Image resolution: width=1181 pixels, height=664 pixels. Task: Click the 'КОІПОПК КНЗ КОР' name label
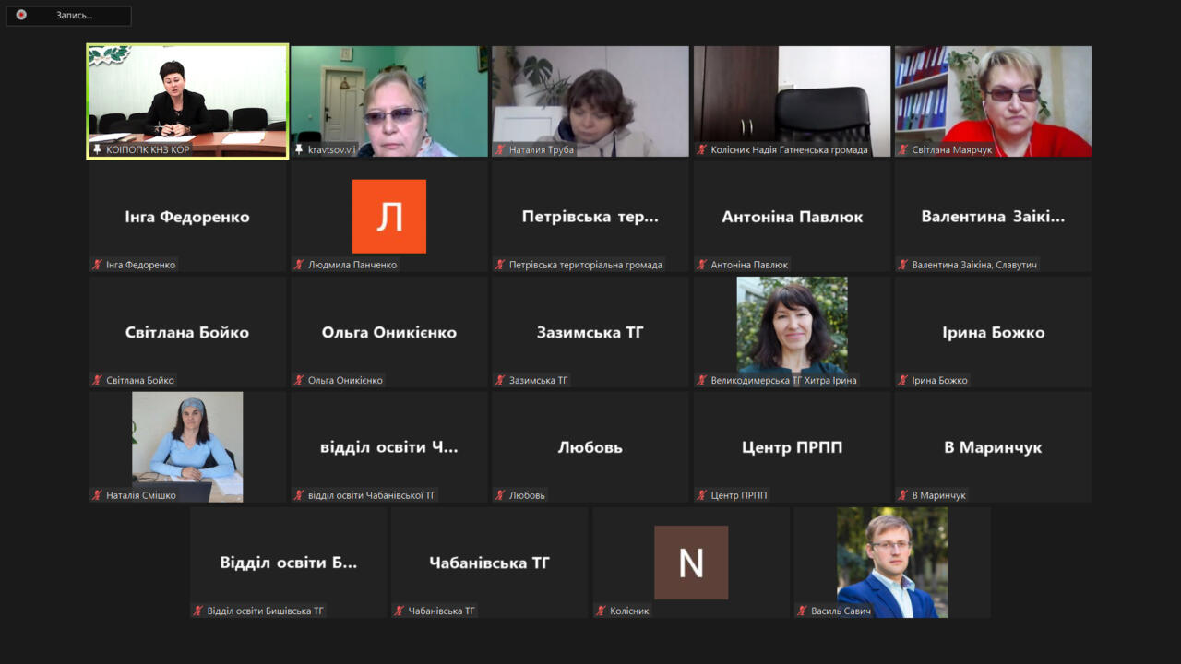148,149
